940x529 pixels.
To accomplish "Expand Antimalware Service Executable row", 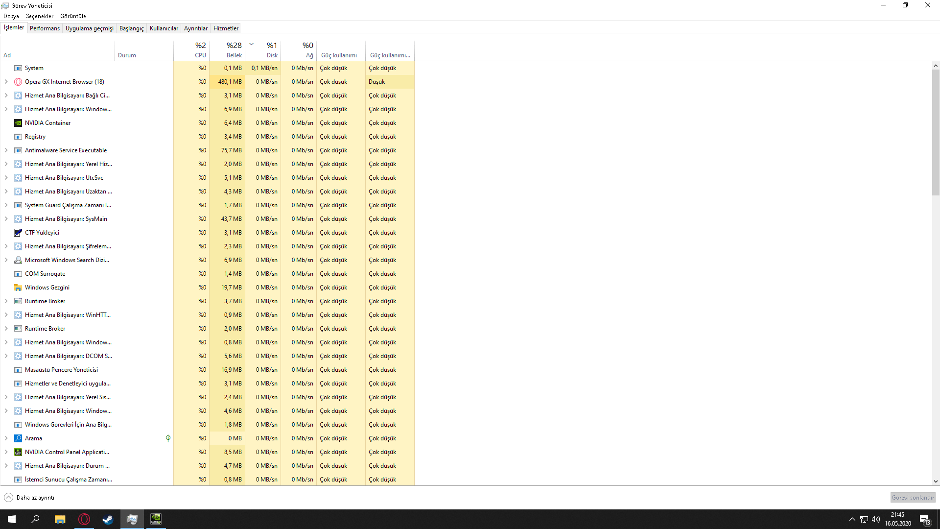I will [6, 150].
